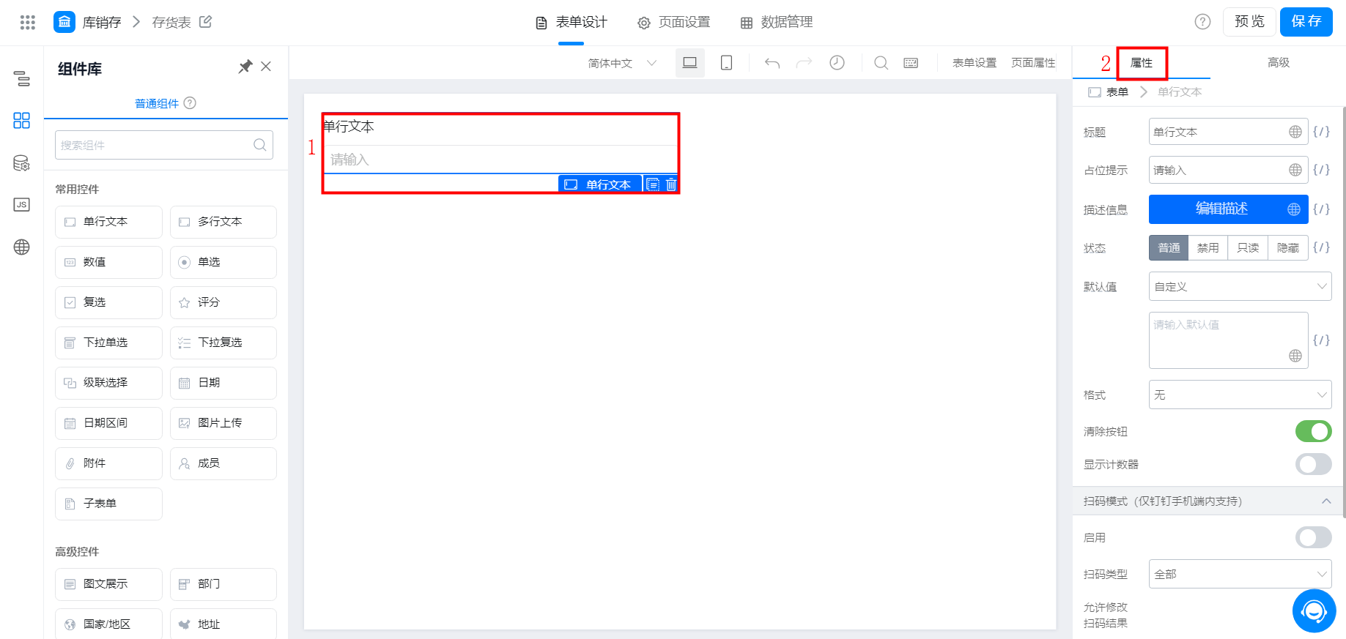Enable the scan mode 启用 switch
This screenshot has width=1346, height=639.
coord(1313,537)
